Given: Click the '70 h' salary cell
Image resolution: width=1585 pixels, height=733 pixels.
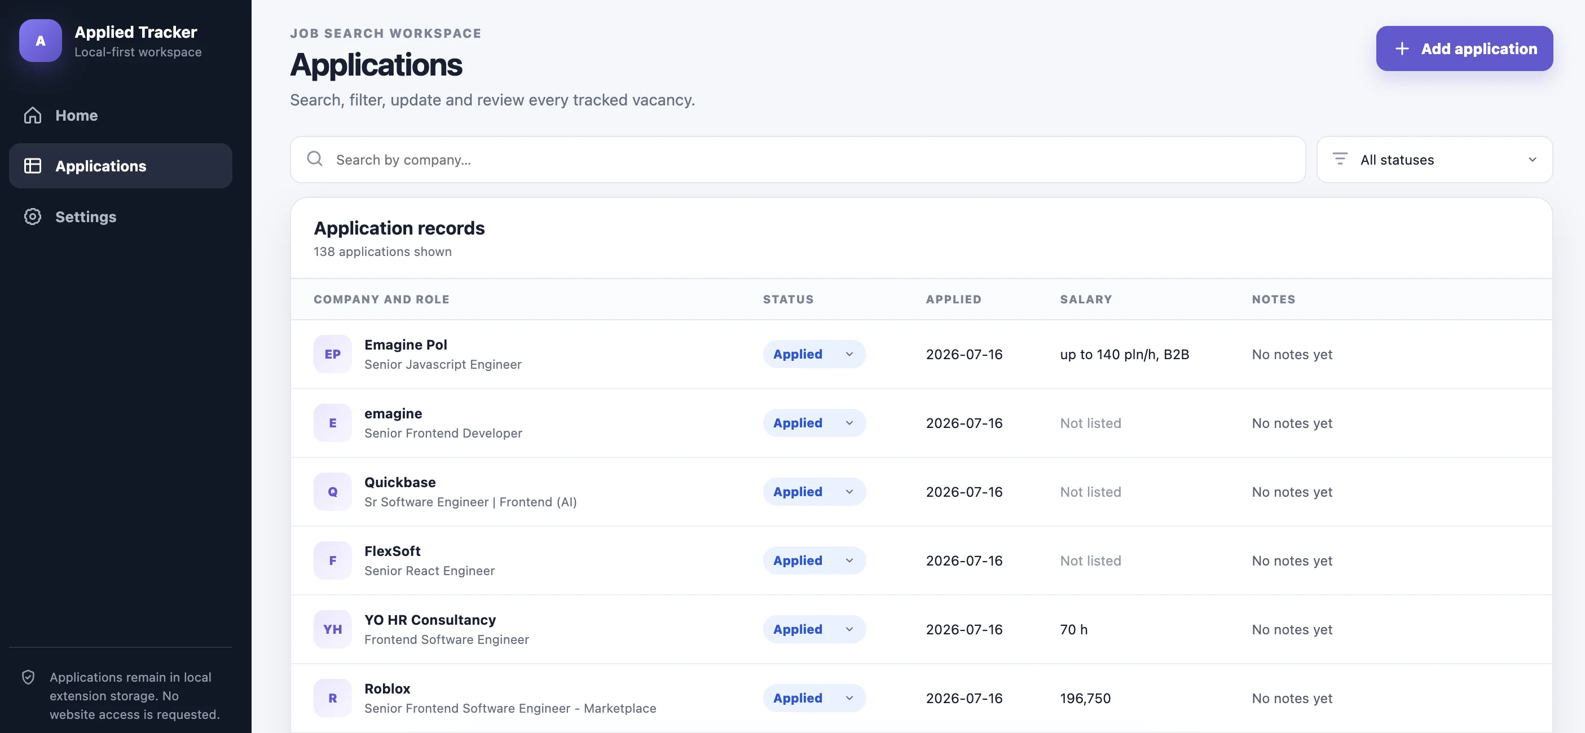Looking at the screenshot, I should 1074,630.
